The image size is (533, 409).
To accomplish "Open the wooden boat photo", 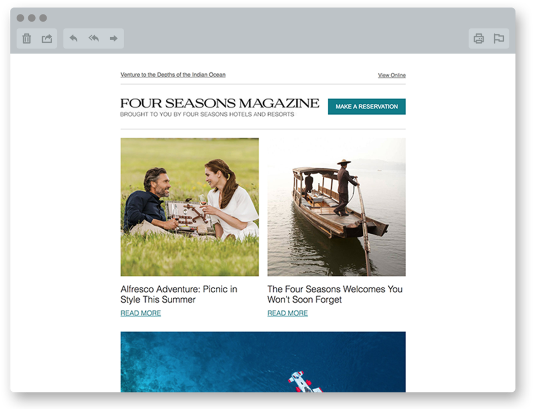I will 337,207.
